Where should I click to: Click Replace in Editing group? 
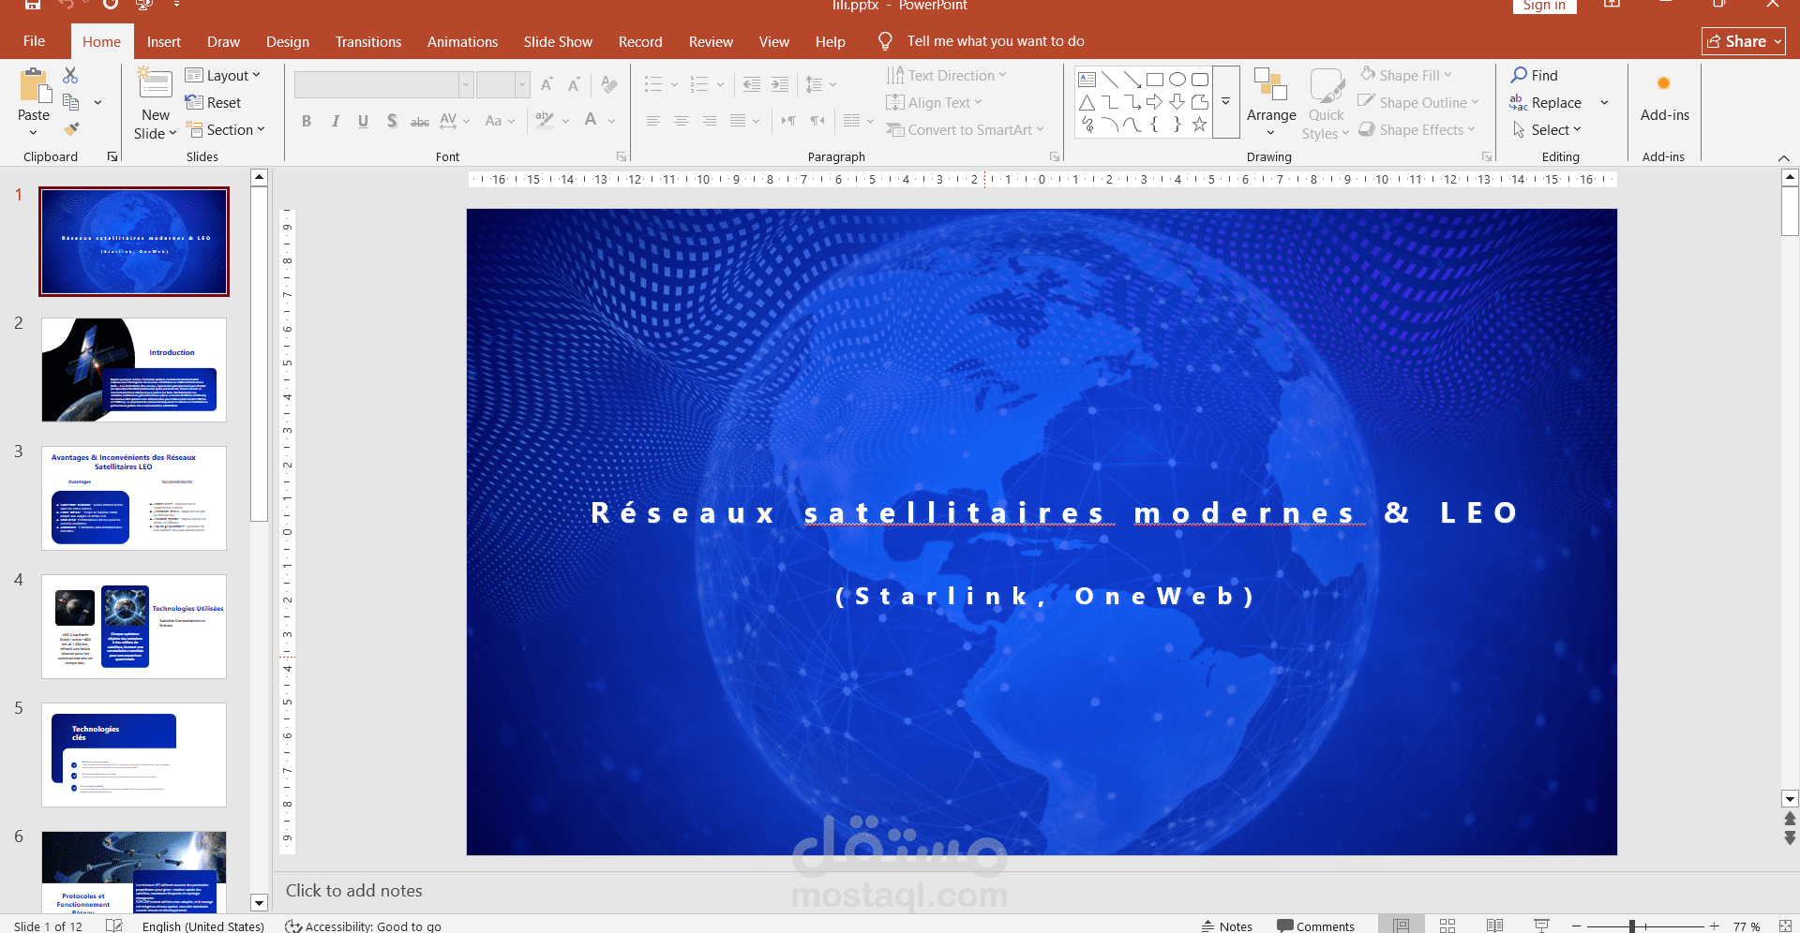coord(1546,102)
